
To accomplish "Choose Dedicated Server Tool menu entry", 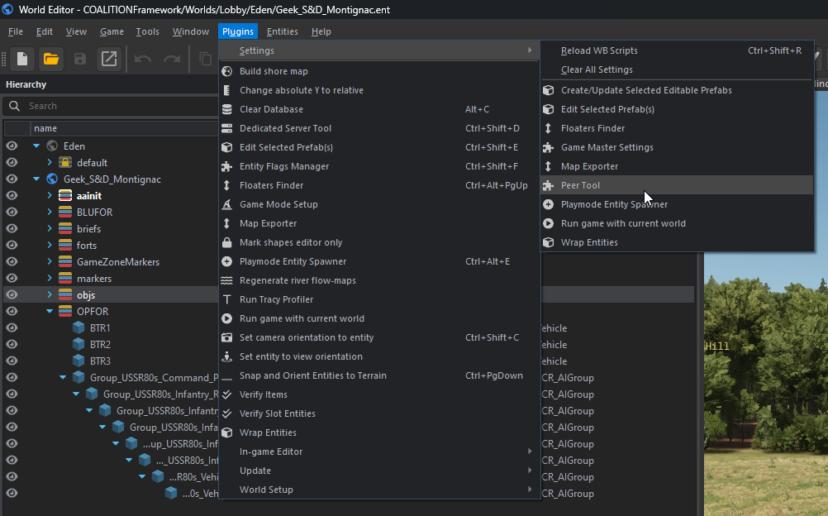I will tap(285, 128).
